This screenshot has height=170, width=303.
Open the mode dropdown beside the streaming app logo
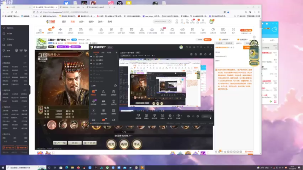[110, 47]
